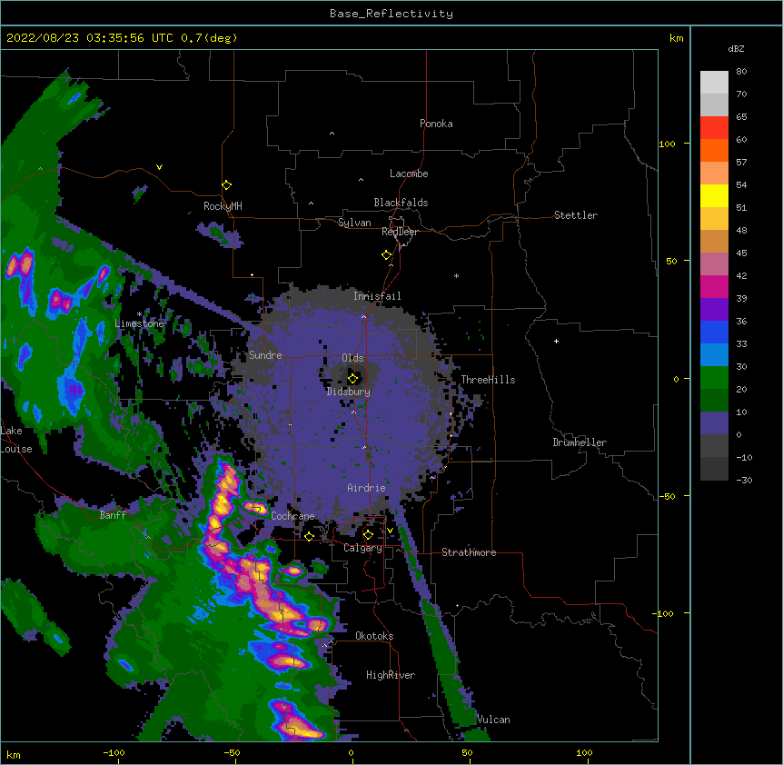Click the Base_Reflectivity title
Image resolution: width=783 pixels, height=765 pixels.
(391, 14)
